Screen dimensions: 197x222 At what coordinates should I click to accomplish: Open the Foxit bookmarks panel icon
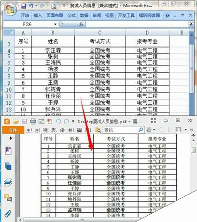click(x=8, y=151)
